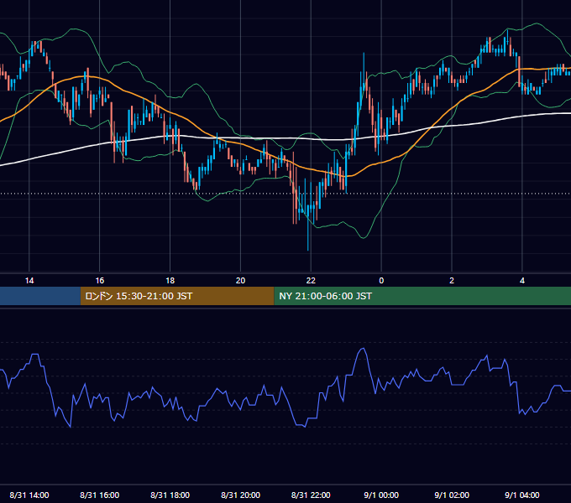Click the 4 hour label on the time axis
The image size is (571, 503).
(522, 281)
